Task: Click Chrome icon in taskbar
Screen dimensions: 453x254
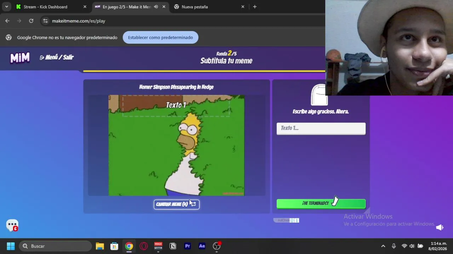Action: tap(129, 246)
